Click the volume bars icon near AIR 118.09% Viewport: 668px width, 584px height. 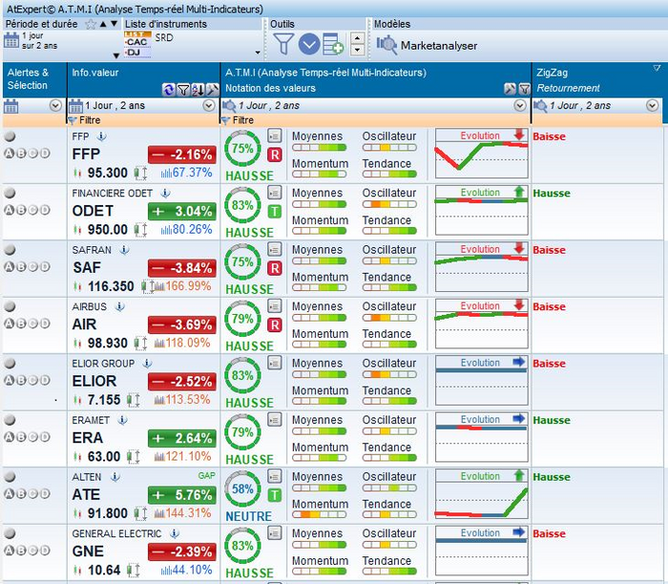coord(159,343)
